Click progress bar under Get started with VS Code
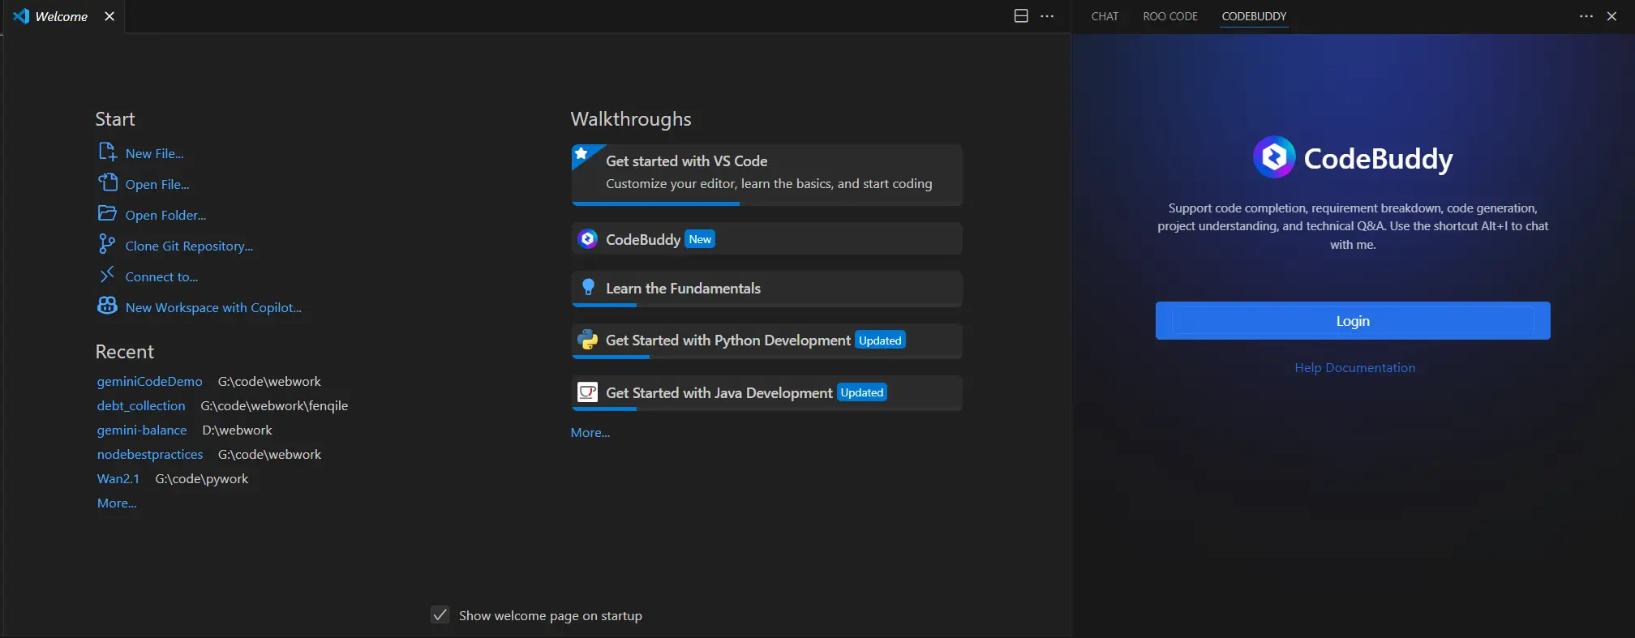The height and width of the screenshot is (638, 1635). 767,203
